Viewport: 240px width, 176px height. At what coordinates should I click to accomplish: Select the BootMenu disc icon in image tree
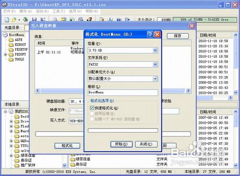tap(5, 35)
